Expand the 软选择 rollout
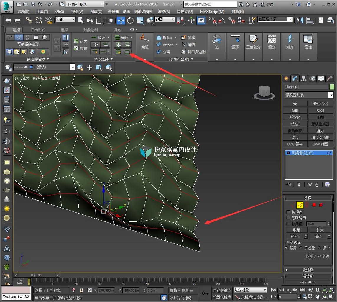Screen dimensions: 337x302 [308, 270]
